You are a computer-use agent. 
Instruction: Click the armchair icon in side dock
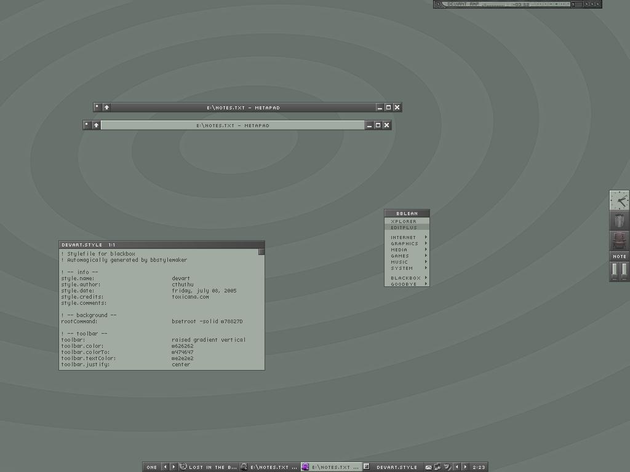click(x=619, y=240)
